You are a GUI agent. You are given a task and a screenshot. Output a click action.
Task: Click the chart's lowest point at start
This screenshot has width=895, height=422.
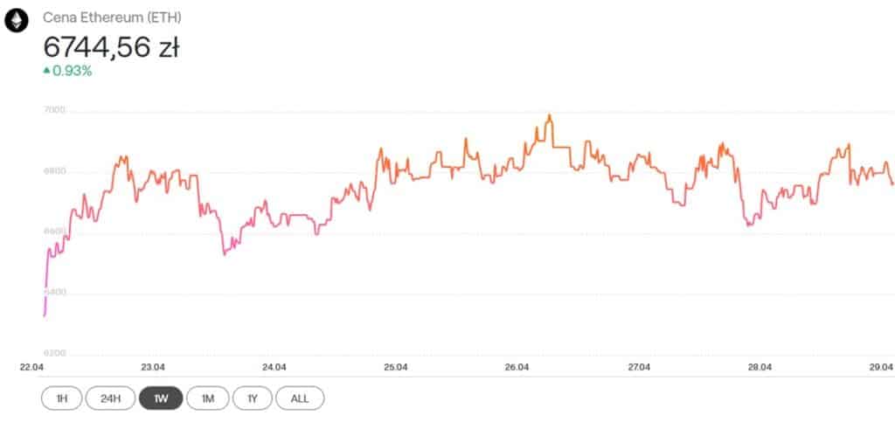pos(45,315)
